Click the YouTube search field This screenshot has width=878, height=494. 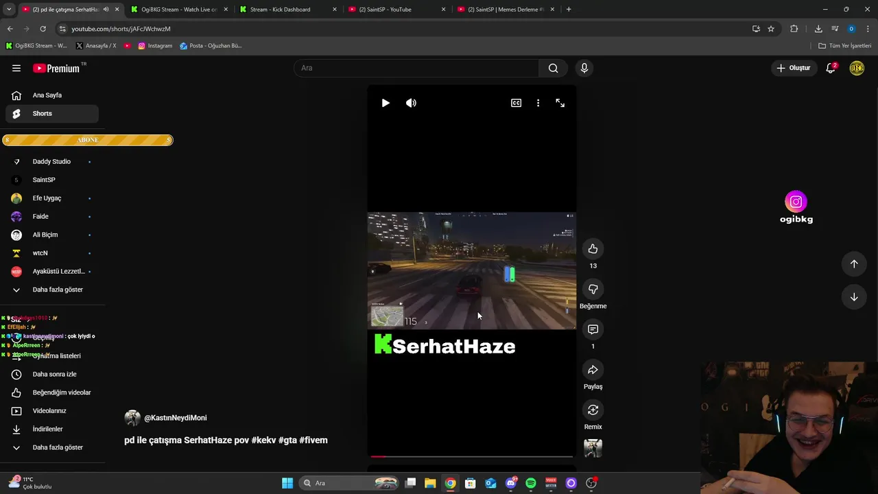tap(416, 68)
